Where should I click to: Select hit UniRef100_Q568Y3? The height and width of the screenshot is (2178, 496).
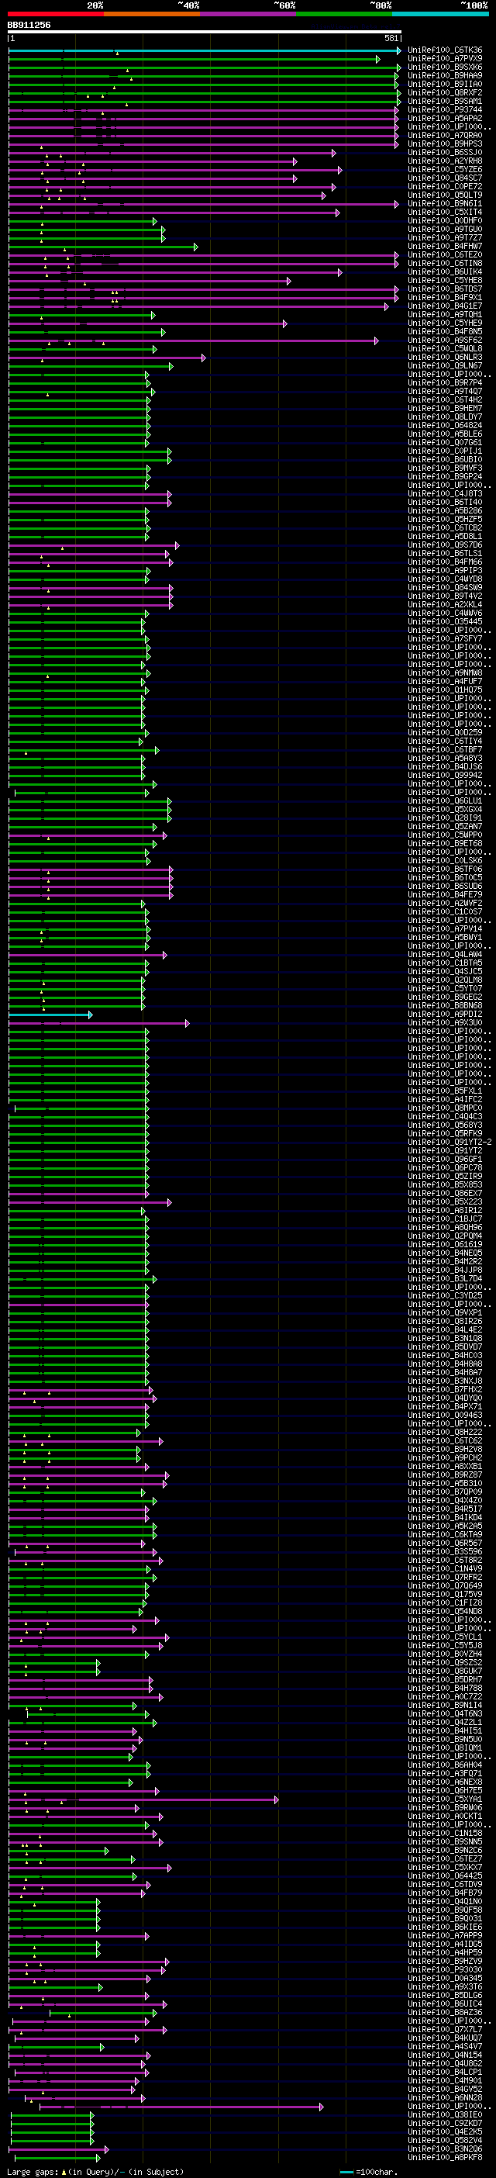coord(446,1125)
